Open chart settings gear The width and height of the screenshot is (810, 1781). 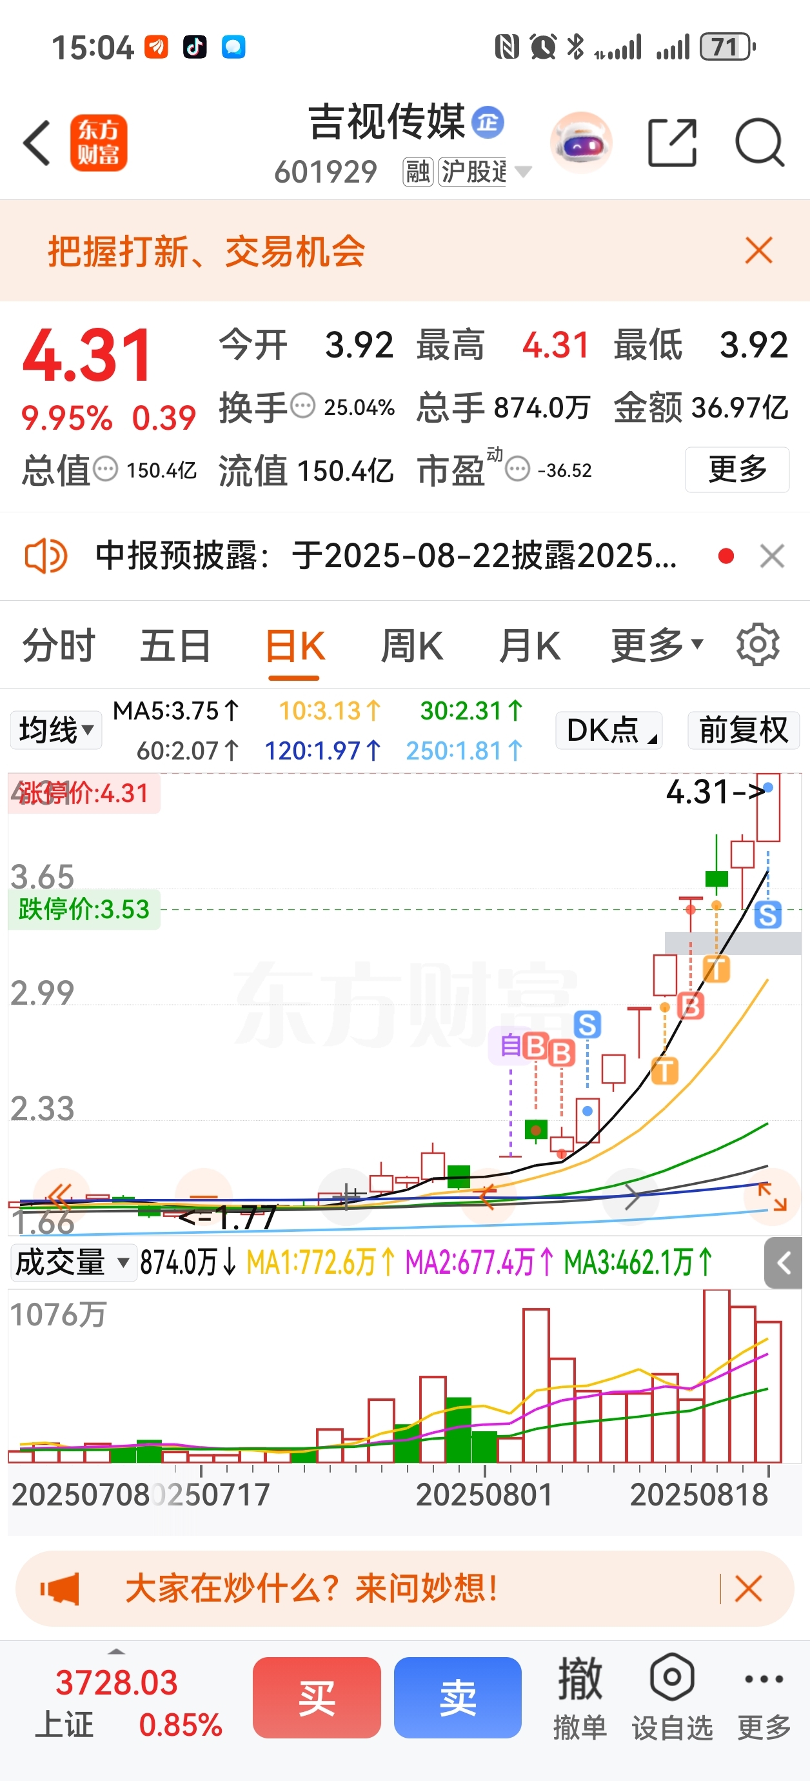(x=758, y=645)
